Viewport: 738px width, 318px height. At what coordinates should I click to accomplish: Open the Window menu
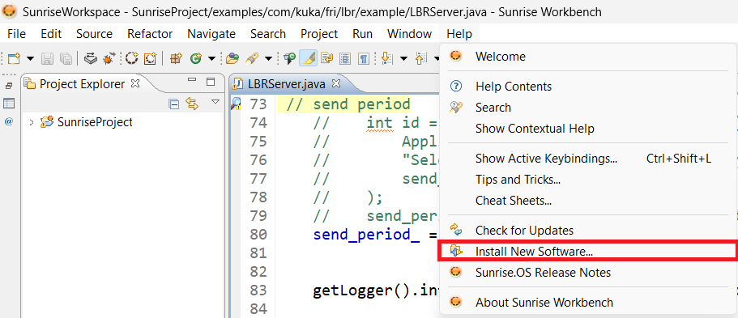click(x=409, y=34)
